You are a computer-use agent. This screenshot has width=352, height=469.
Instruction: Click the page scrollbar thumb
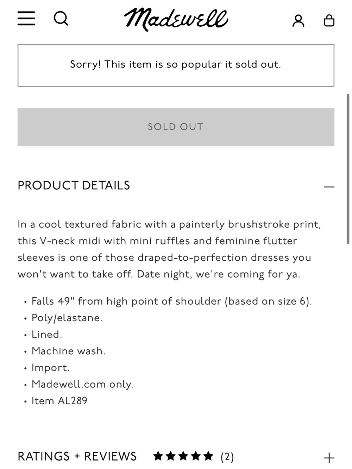point(348,169)
